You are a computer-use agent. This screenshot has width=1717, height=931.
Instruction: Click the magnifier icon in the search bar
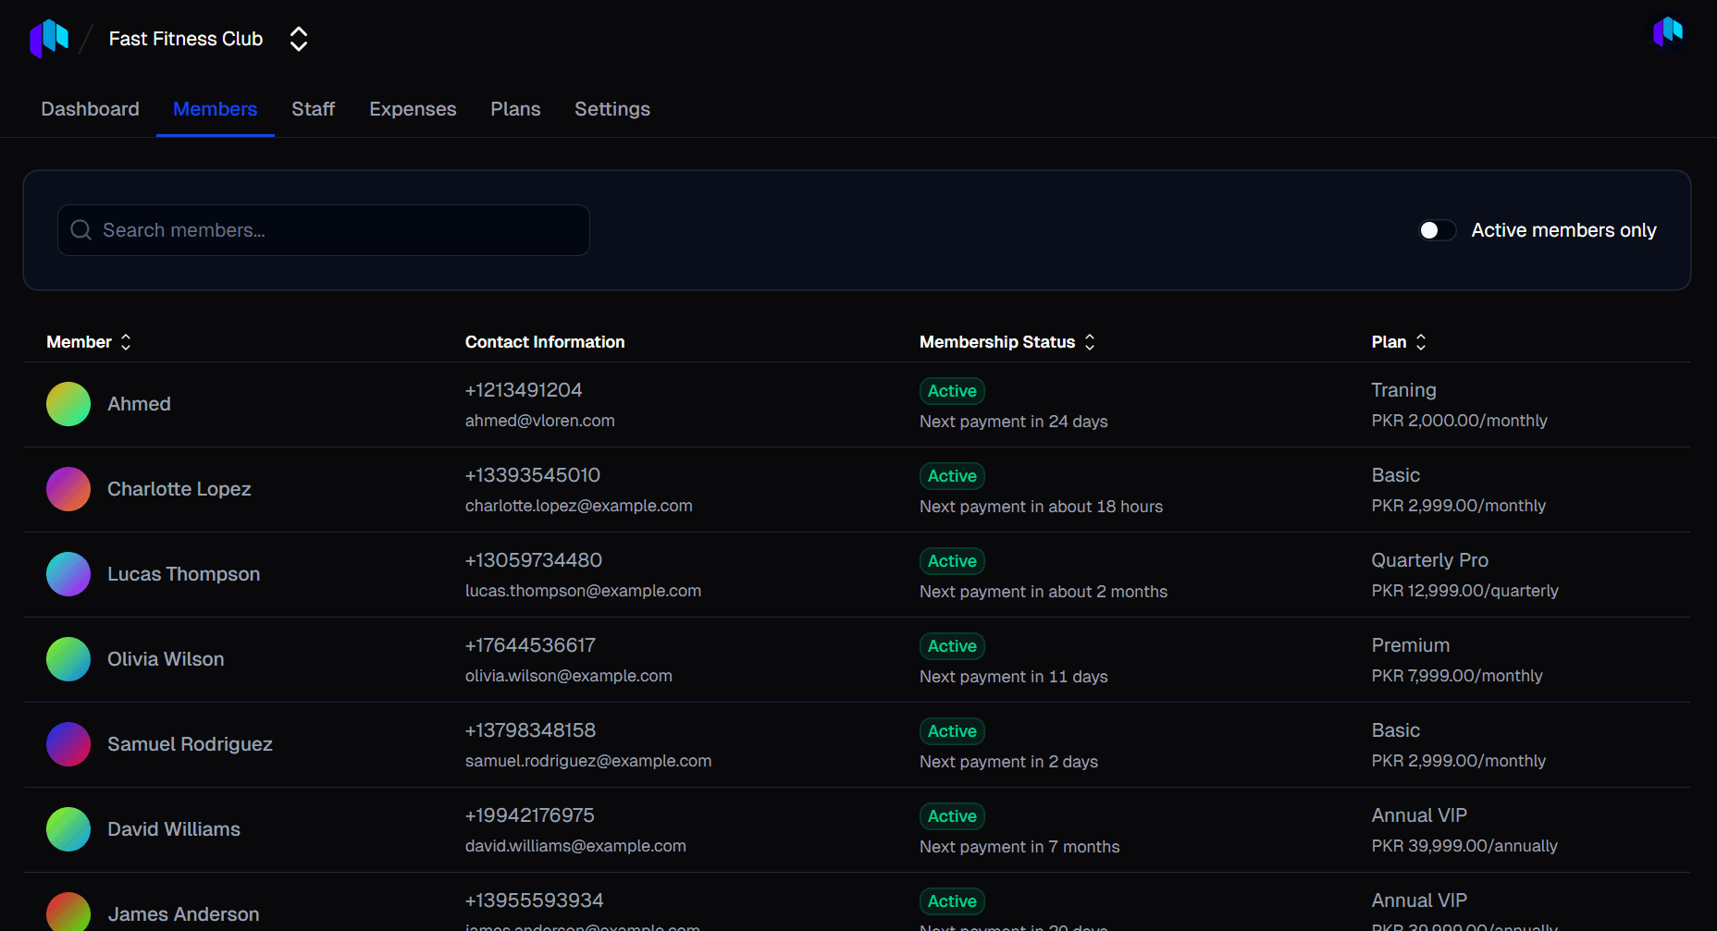80,230
